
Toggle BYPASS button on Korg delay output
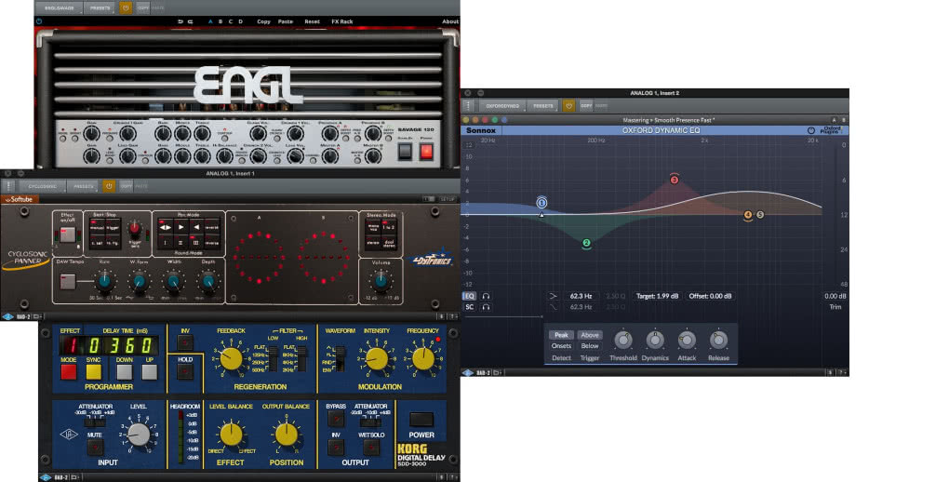tap(335, 419)
